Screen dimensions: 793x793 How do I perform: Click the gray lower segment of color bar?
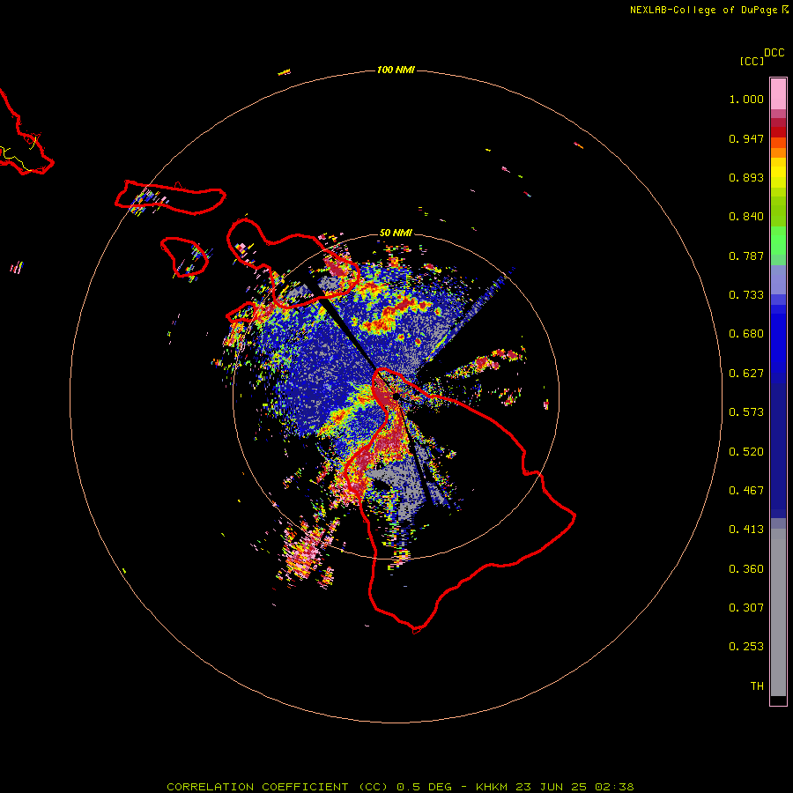tap(778, 612)
